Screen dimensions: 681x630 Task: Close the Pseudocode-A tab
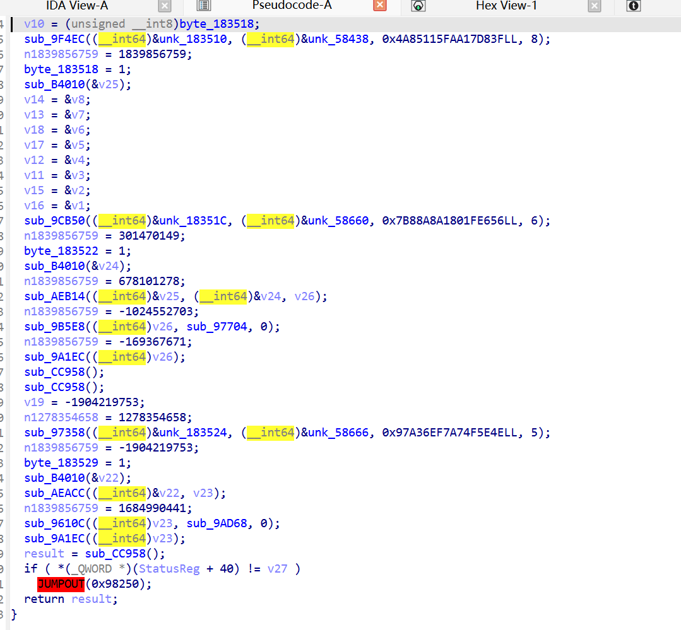(380, 5)
